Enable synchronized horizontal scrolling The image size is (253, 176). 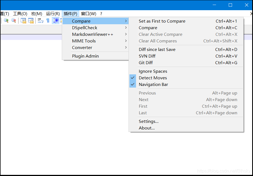pyautogui.click(x=31, y=20)
